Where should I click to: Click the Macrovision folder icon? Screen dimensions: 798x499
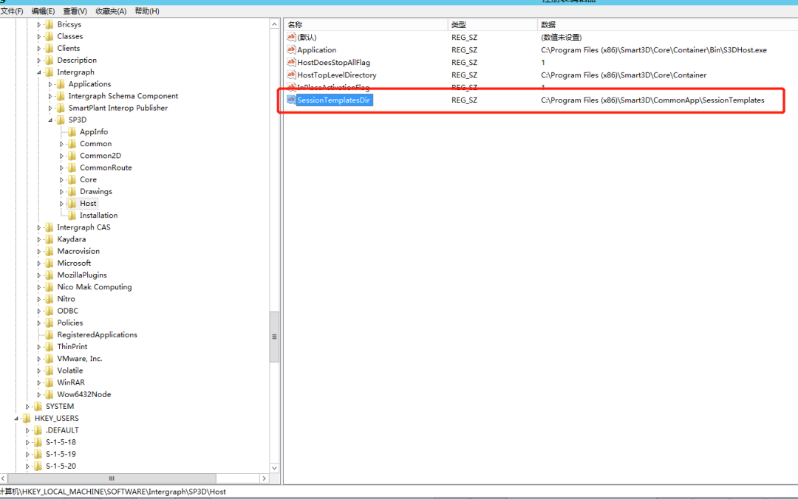click(49, 251)
